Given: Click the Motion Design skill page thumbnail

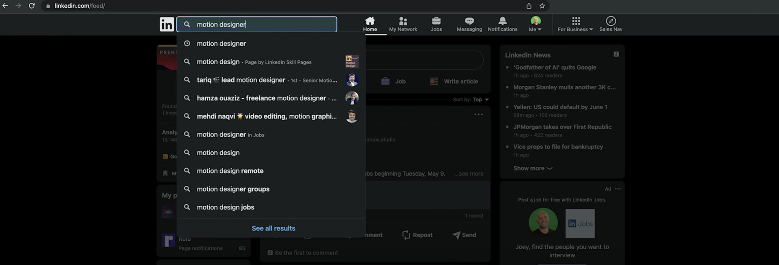Looking at the screenshot, I should pos(352,61).
